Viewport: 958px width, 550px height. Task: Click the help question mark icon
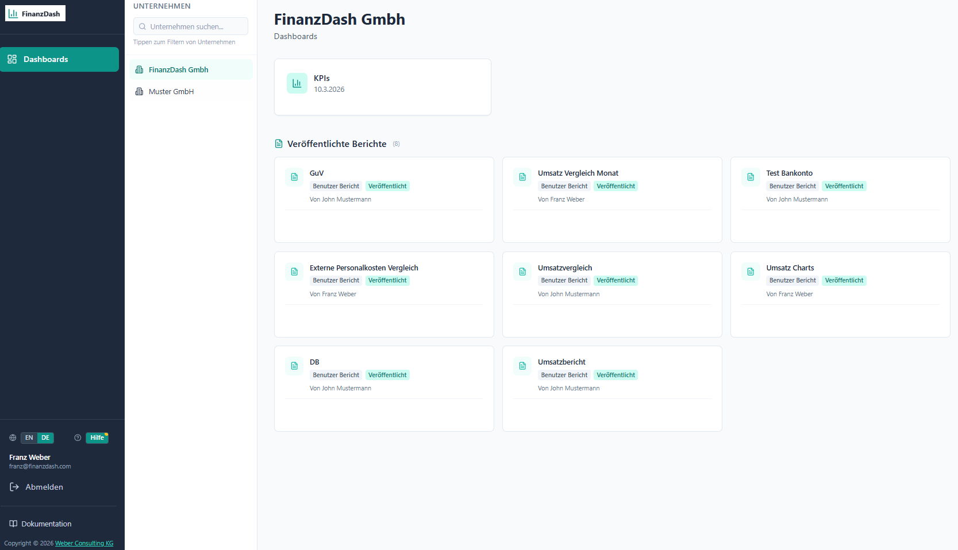point(78,437)
